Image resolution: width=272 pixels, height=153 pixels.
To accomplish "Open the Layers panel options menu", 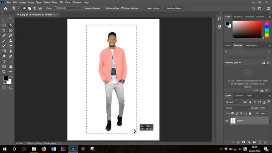I will pos(269,96).
